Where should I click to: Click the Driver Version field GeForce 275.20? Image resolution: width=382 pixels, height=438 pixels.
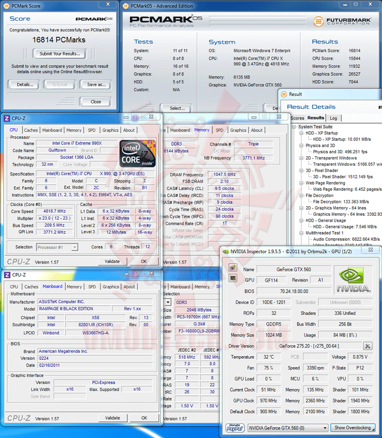[x=309, y=346]
